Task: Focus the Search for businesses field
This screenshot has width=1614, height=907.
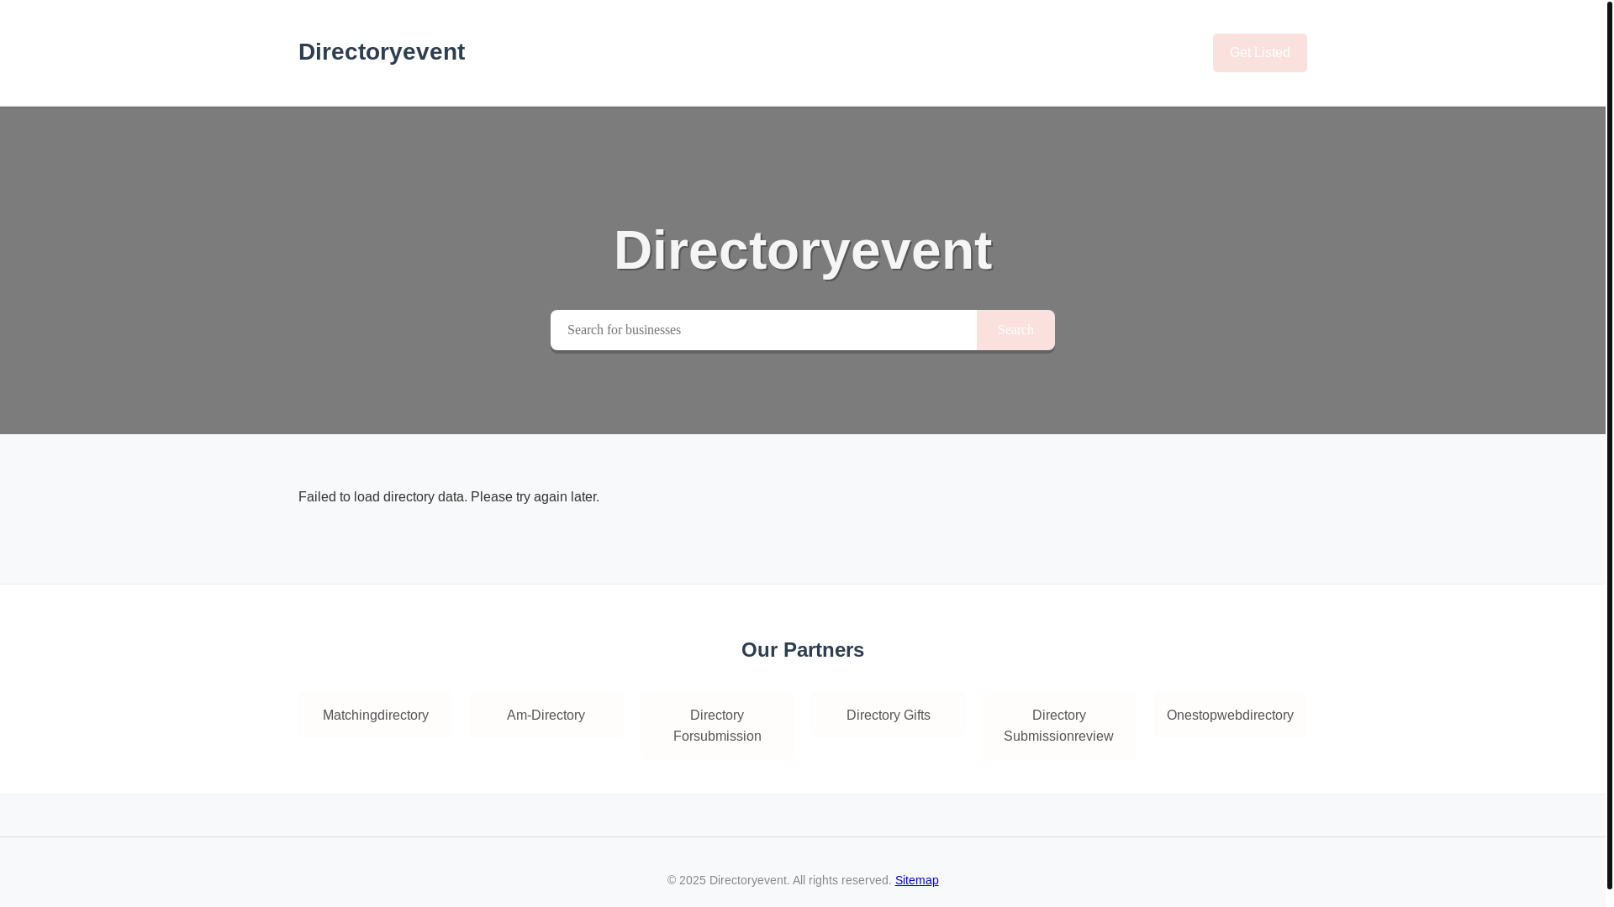Action: (763, 330)
